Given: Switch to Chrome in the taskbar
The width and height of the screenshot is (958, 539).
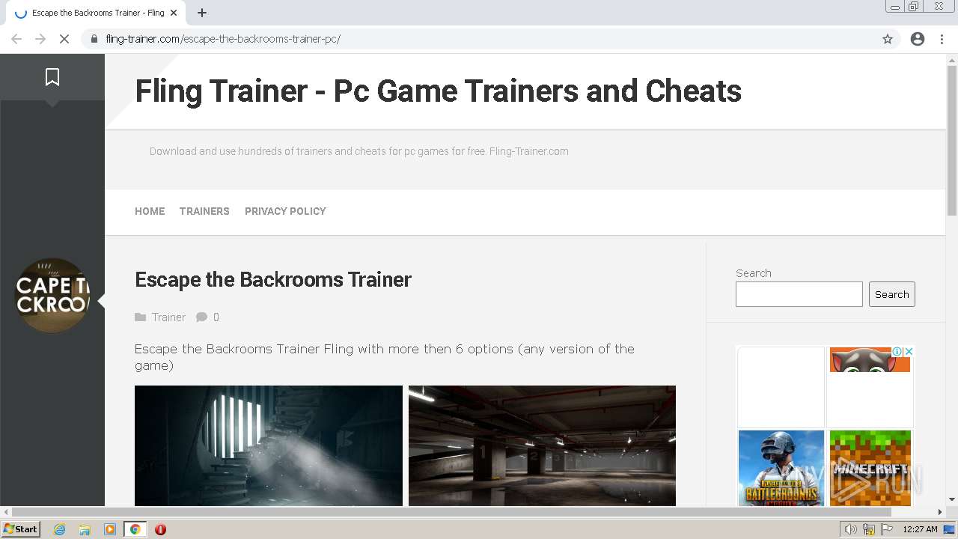Looking at the screenshot, I should click(x=135, y=529).
